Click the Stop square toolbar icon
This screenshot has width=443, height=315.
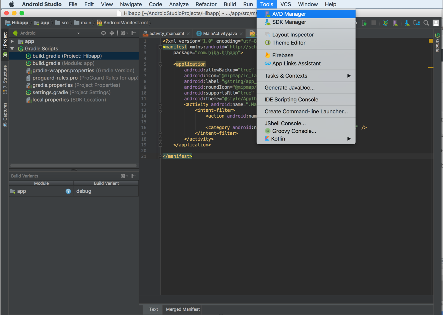374,23
